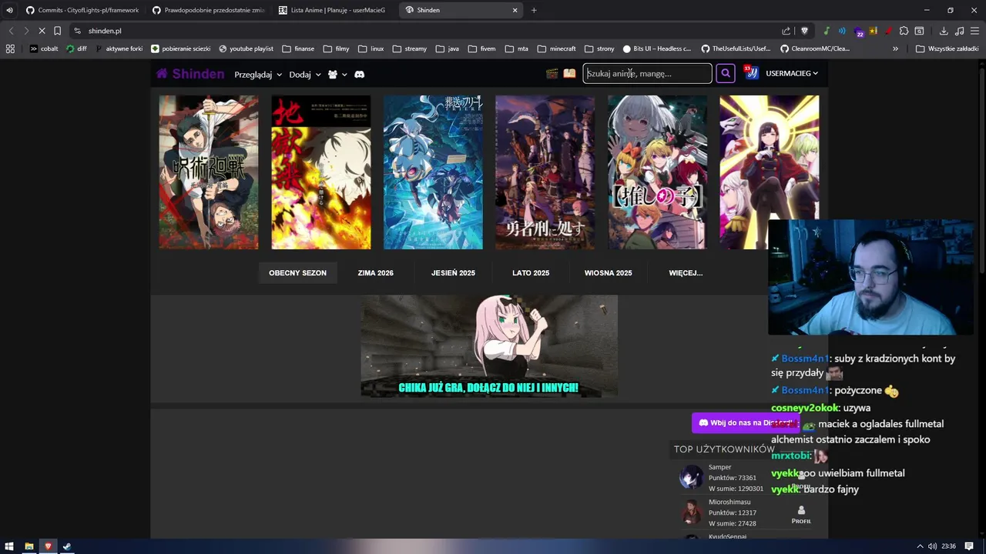
Task: Click the browser forward arrow
Action: pos(25,31)
